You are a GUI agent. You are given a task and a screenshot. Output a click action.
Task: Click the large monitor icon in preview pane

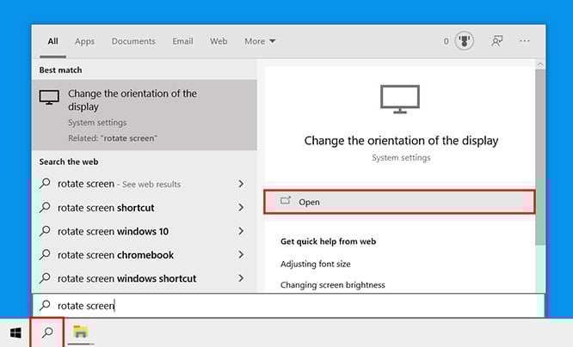click(x=399, y=101)
